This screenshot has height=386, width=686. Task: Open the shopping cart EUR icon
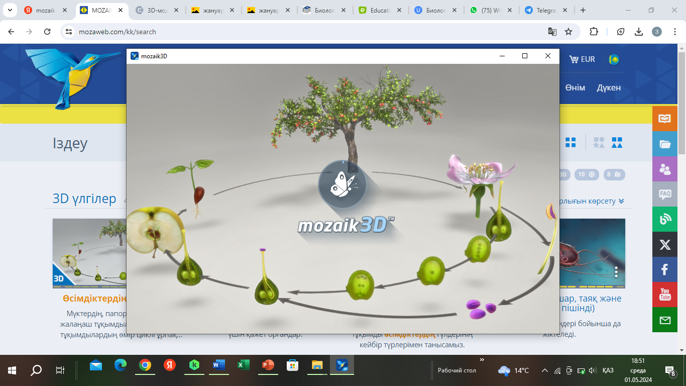(x=582, y=59)
